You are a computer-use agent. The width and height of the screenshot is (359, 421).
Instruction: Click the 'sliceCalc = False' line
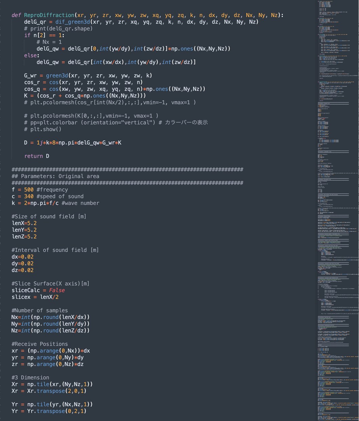(38, 290)
